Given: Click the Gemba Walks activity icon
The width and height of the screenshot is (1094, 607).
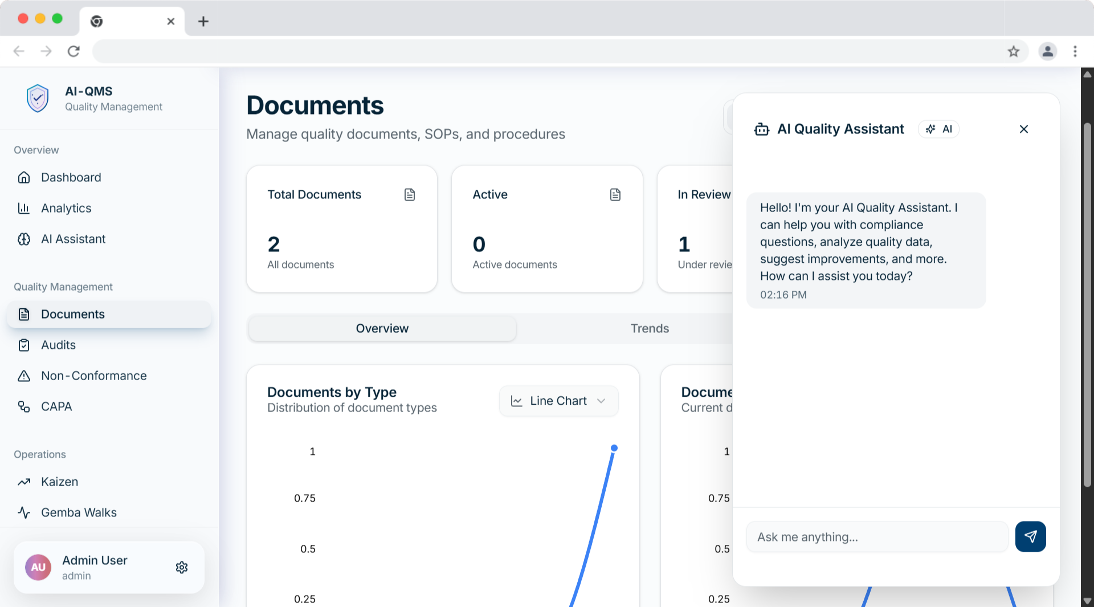Looking at the screenshot, I should pyautogui.click(x=24, y=512).
